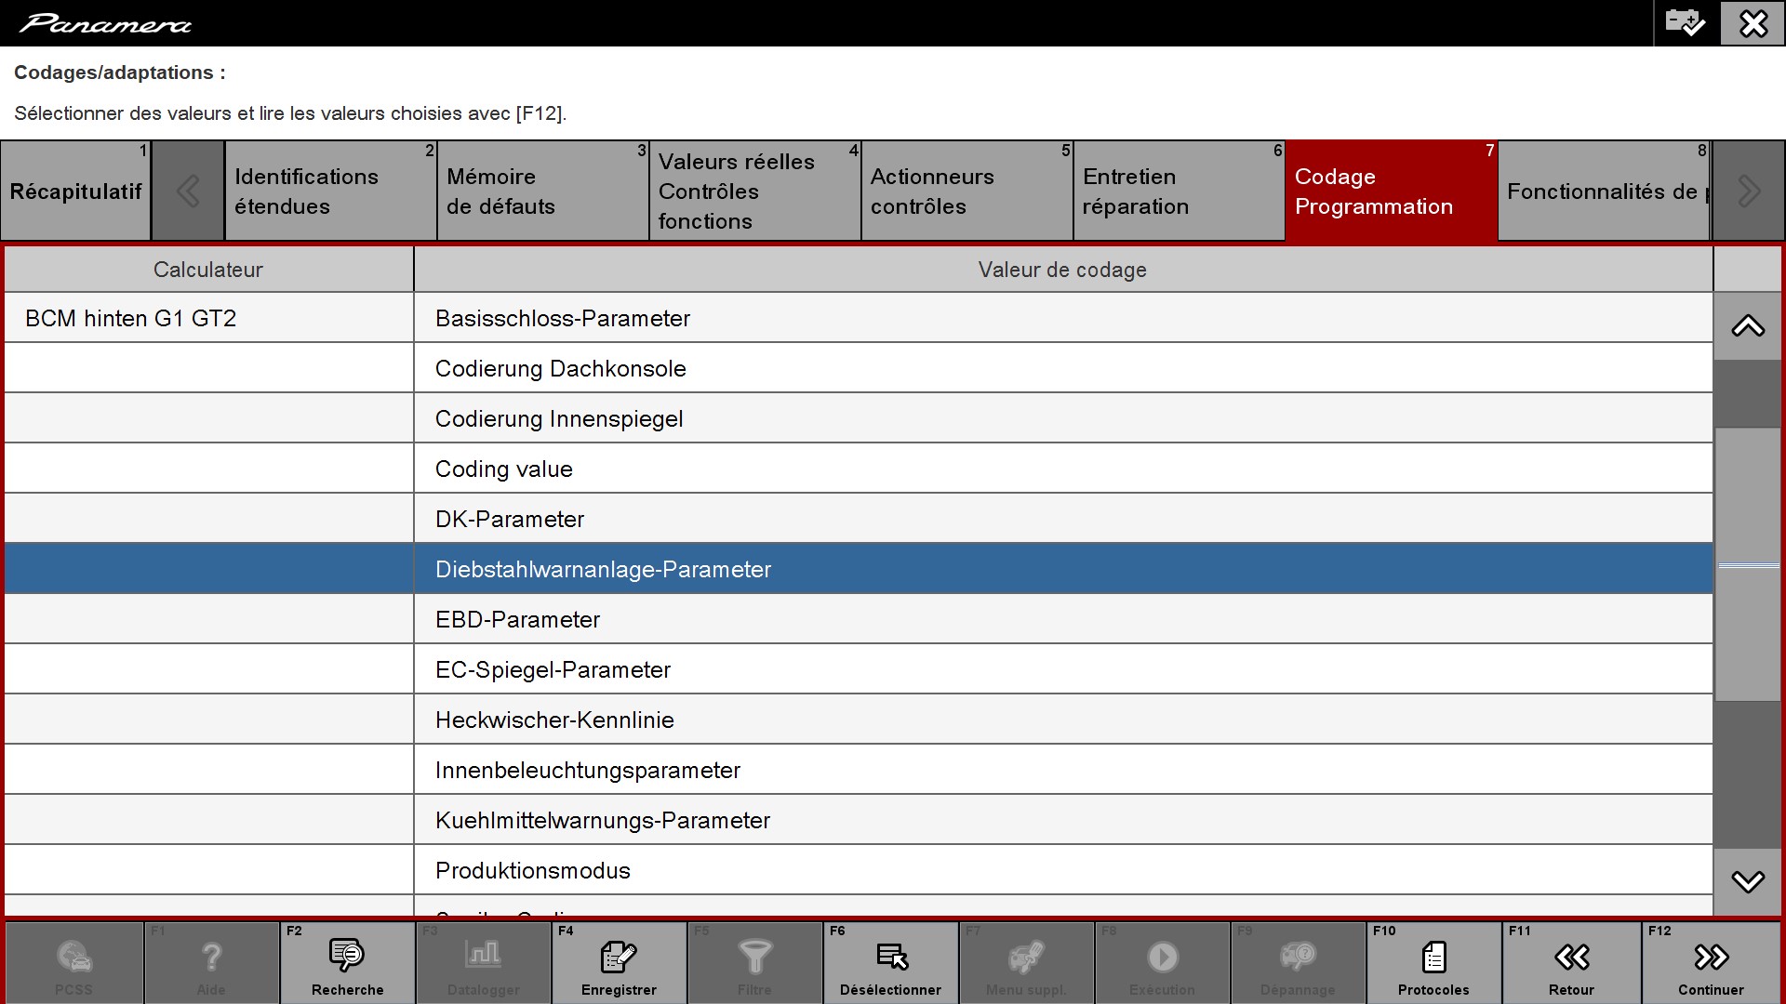Select Basisschloss-Parameter row
The width and height of the screenshot is (1786, 1004).
click(1063, 318)
